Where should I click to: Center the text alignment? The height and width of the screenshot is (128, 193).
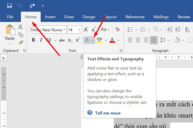[x=138, y=40]
